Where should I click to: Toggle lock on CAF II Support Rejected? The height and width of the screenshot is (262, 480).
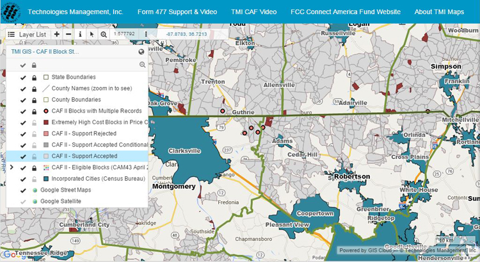pyautogui.click(x=34, y=134)
